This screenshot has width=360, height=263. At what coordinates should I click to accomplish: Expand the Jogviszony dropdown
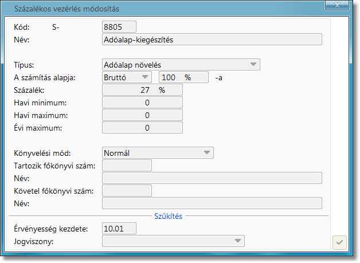point(173,241)
